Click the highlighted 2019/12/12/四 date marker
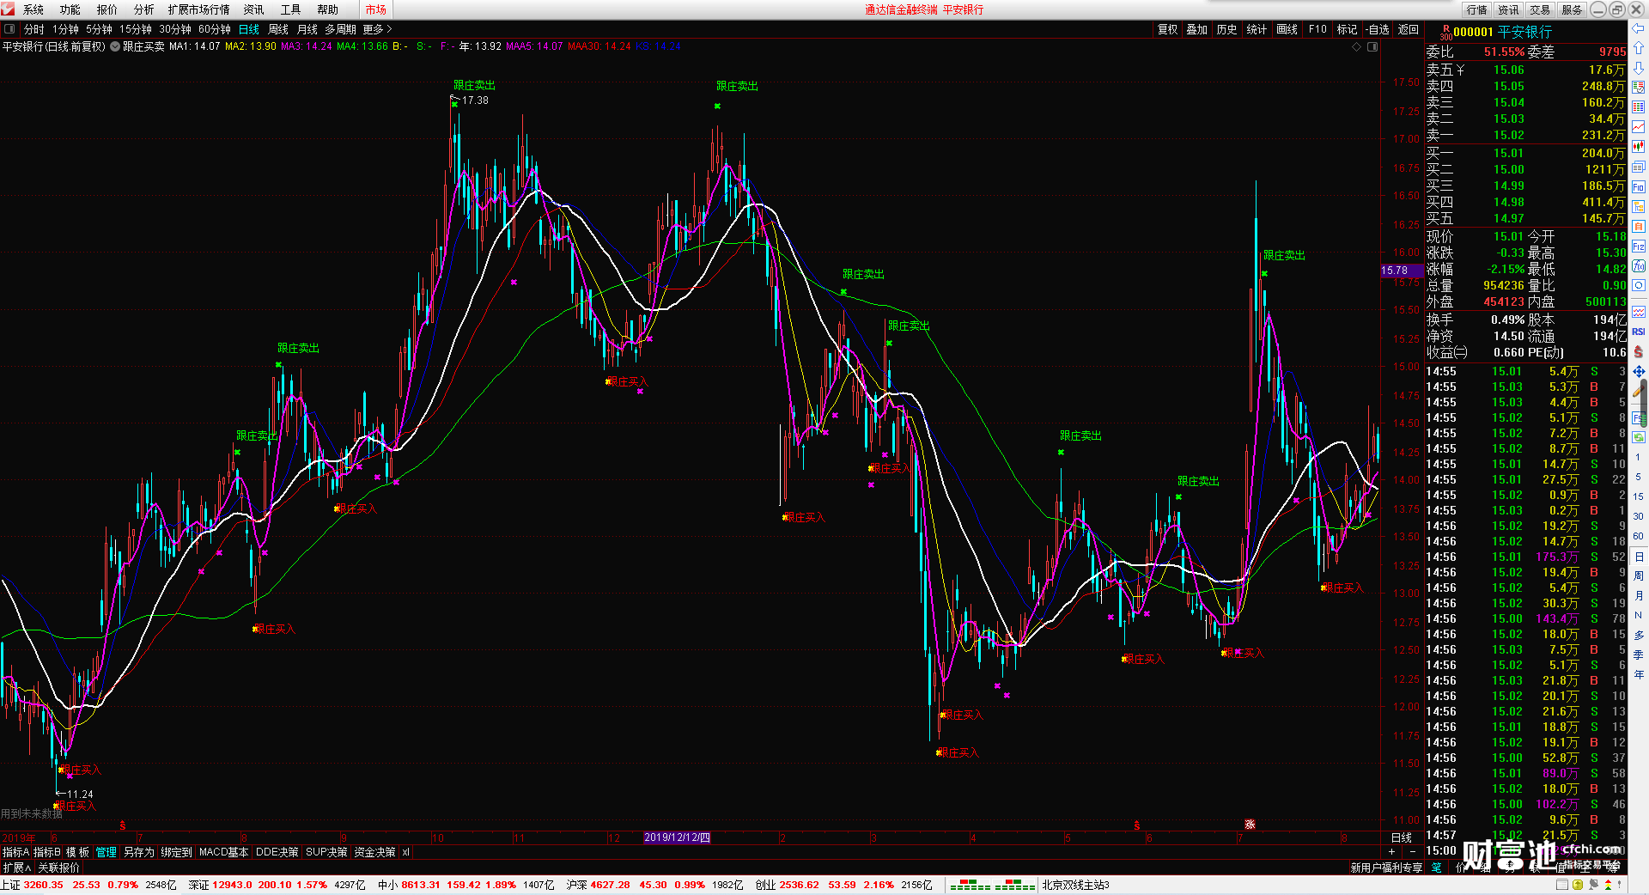 coord(678,837)
